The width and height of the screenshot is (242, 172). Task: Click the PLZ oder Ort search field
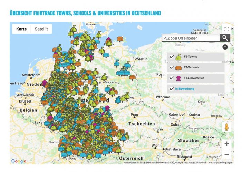191,38
